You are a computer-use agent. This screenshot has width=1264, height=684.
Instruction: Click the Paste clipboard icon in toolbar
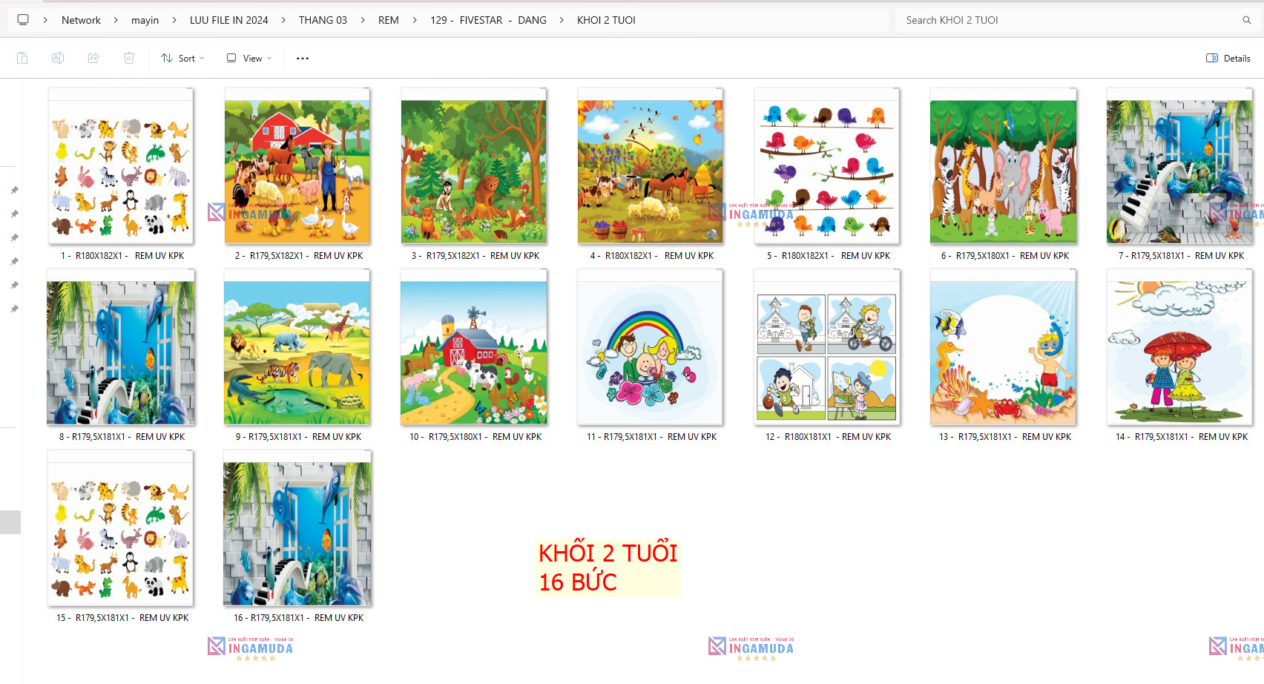click(x=22, y=58)
